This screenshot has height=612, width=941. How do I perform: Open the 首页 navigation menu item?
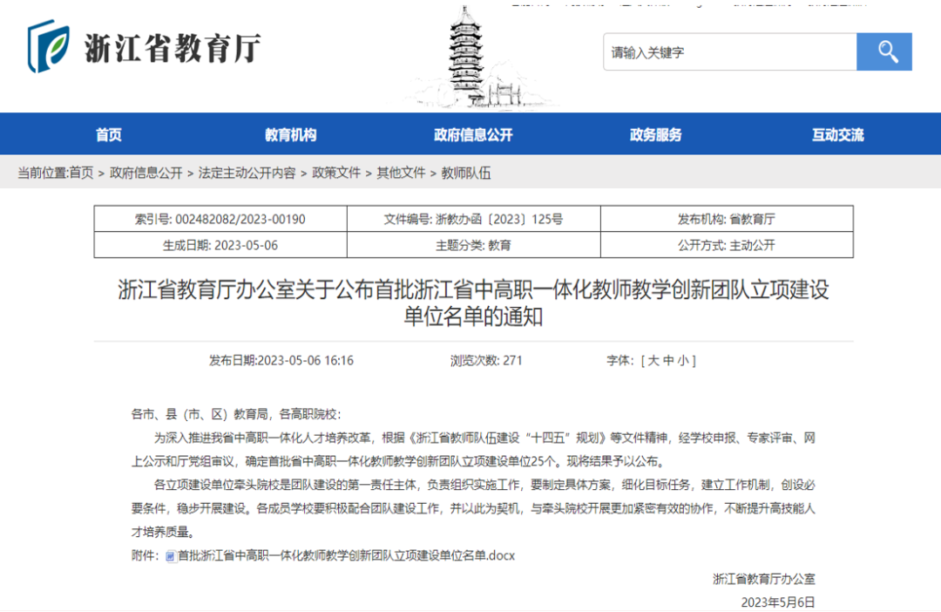coord(109,134)
